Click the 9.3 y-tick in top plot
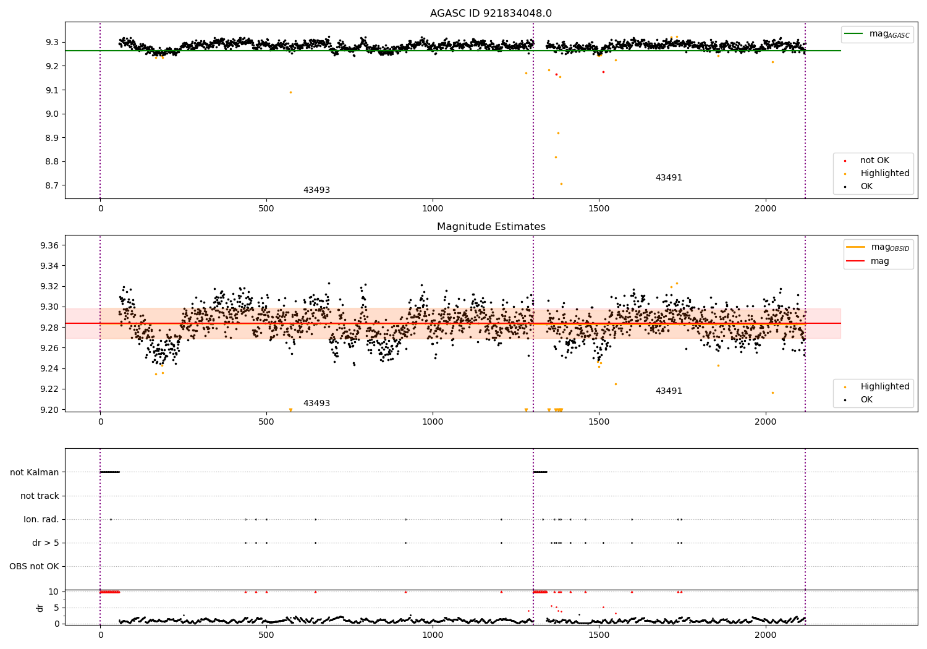Screen dimensions: 927x649 point(52,42)
